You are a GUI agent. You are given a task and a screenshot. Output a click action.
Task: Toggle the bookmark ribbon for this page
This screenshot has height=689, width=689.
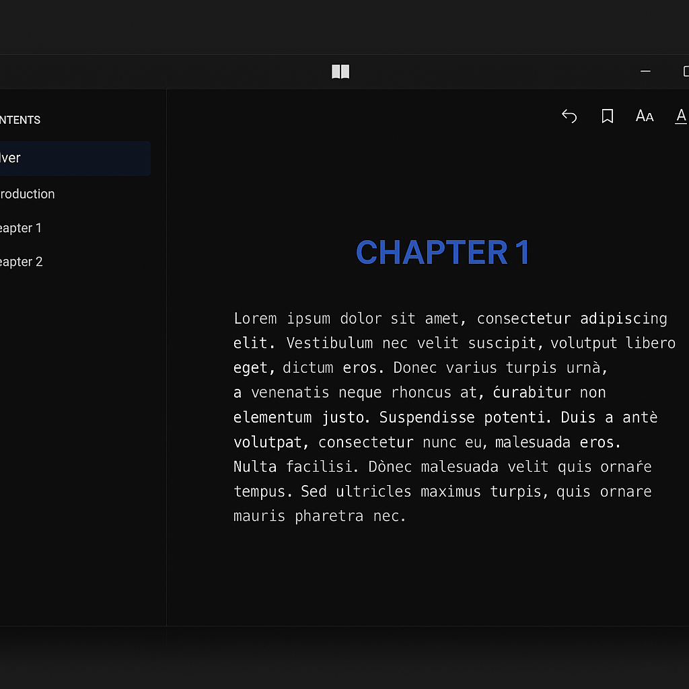point(607,116)
